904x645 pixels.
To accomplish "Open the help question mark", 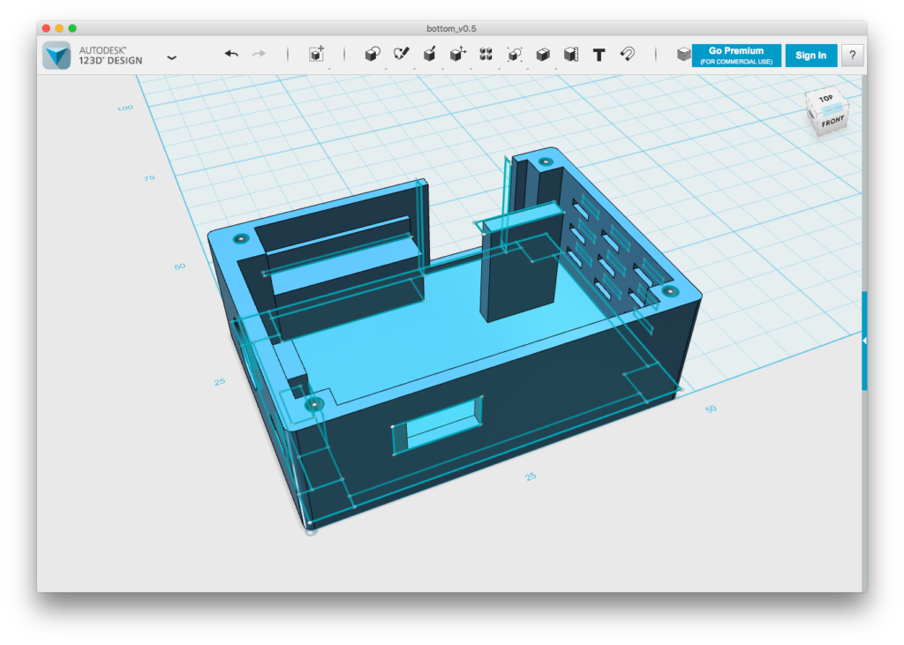I will 852,56.
